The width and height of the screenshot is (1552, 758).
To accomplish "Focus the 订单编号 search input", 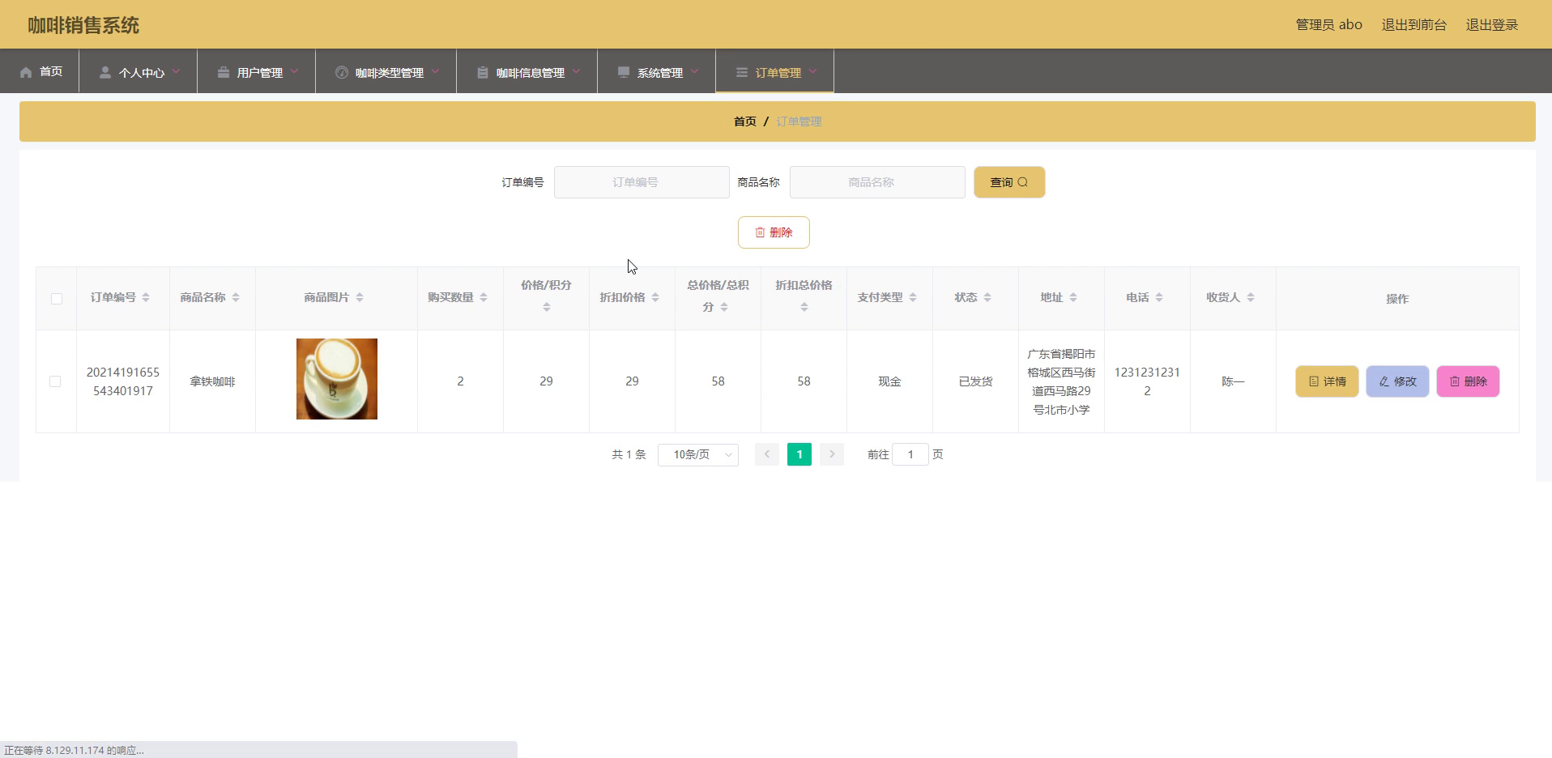I will point(642,182).
